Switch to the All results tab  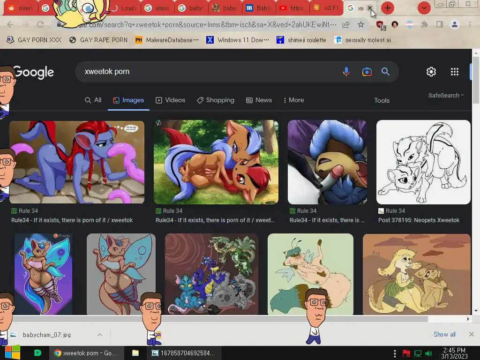[x=93, y=100]
